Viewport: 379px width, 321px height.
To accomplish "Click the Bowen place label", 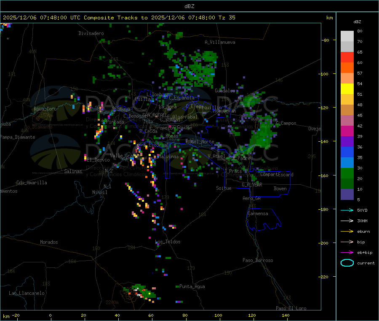I will click(x=280, y=189).
